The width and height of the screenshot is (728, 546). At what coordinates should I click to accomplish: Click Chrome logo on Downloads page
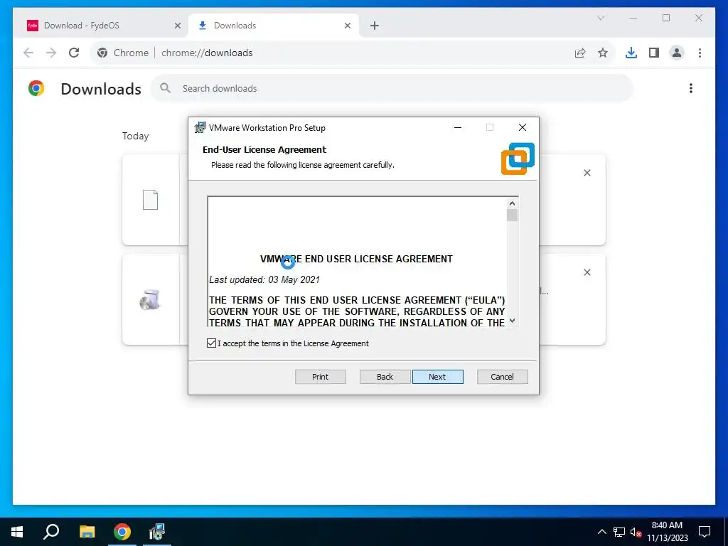(36, 88)
